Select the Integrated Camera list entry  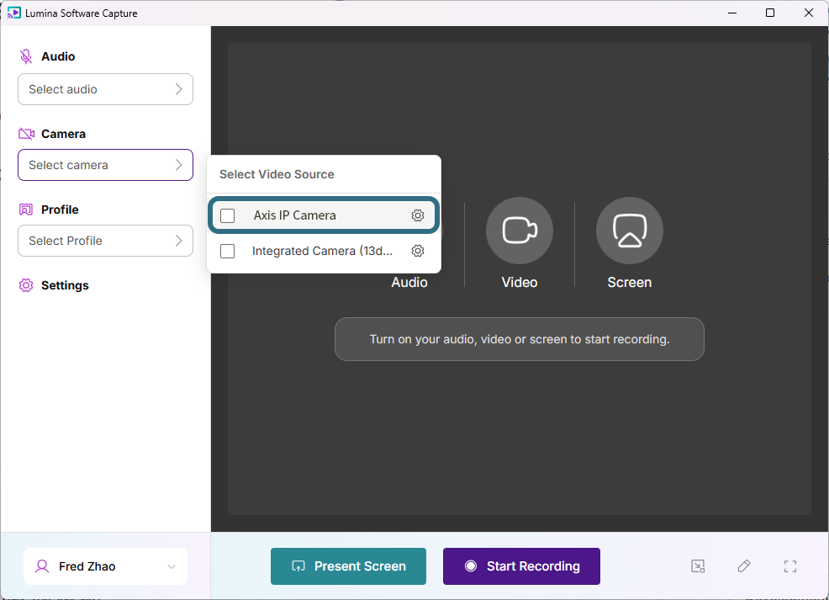point(324,251)
